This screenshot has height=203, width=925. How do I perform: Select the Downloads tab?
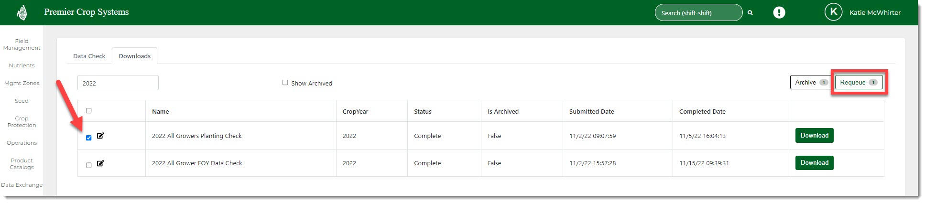[134, 56]
